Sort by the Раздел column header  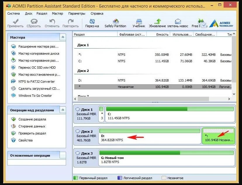pos(95,34)
